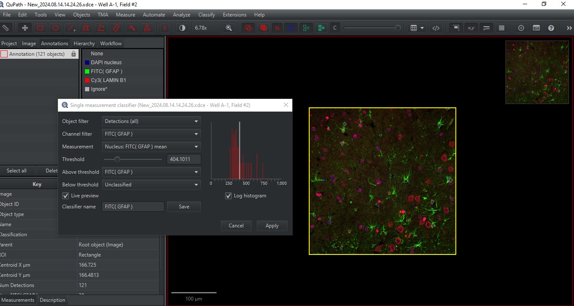Select the Rectangle annotation tool
Screen dimensions: 574x306
pyautogui.click(x=39, y=27)
